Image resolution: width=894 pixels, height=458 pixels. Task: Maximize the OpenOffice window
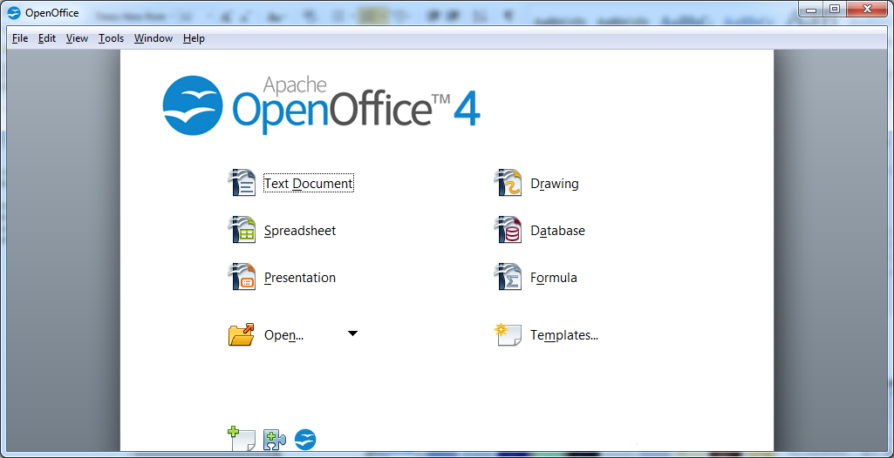(835, 9)
